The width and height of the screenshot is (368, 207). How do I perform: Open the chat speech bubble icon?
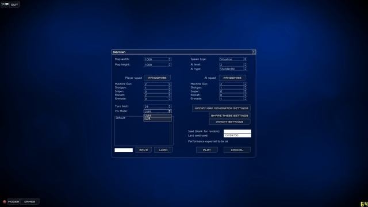click(x=7, y=5)
